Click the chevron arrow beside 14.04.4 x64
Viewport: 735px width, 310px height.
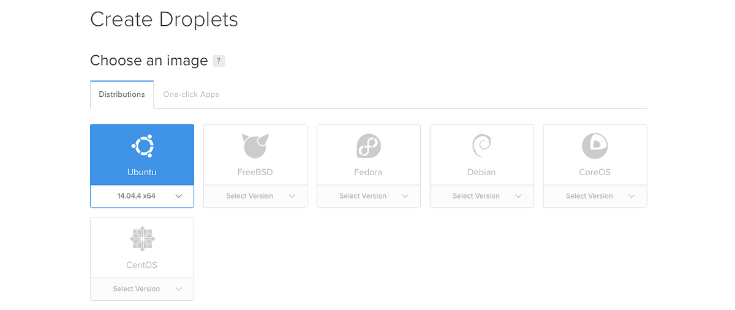179,196
